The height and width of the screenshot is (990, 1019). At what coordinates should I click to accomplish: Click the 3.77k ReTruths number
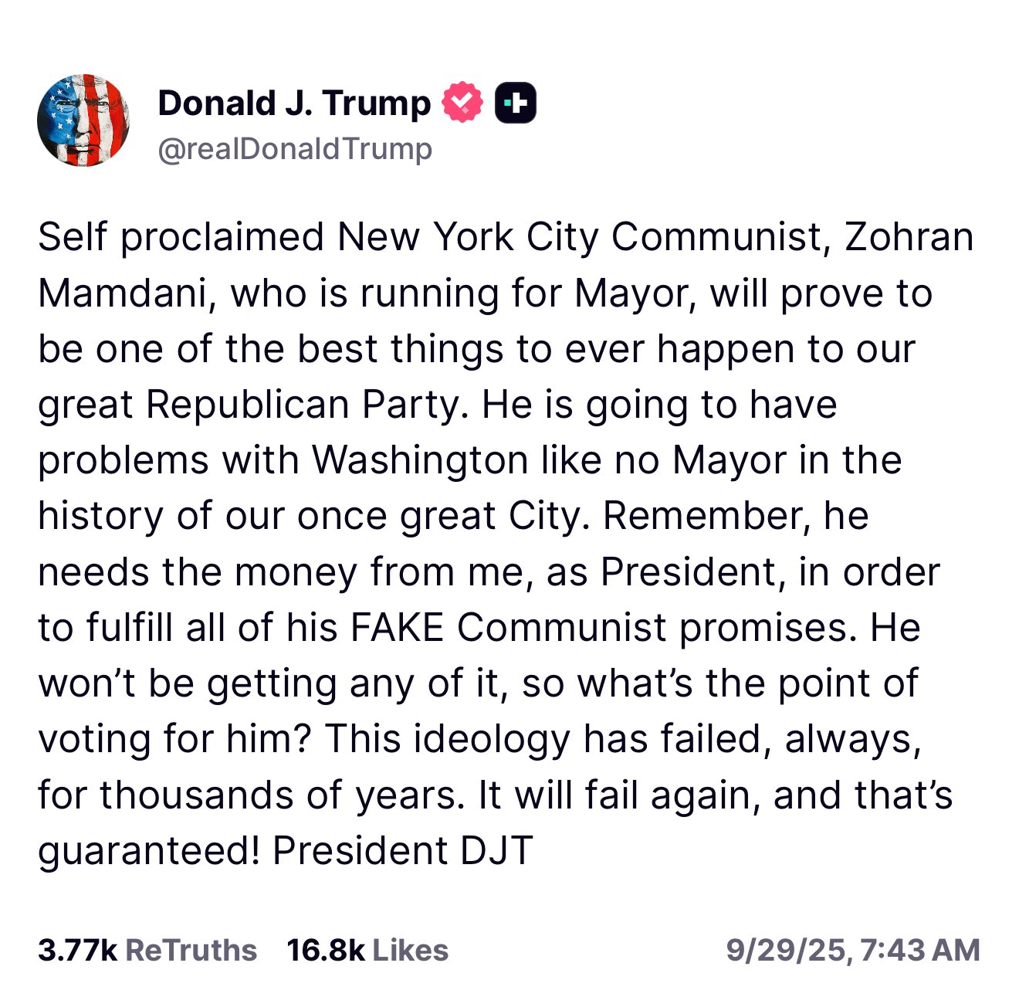77,950
